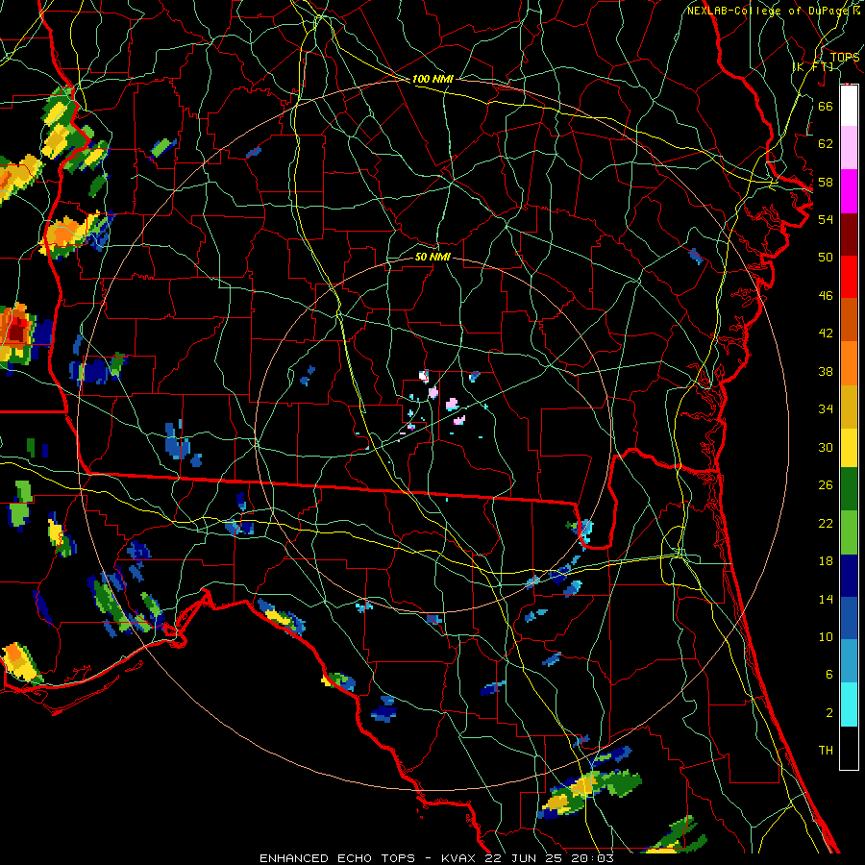The height and width of the screenshot is (865, 865).
Task: Click the 46 value on the legend scale
Action: [826, 296]
